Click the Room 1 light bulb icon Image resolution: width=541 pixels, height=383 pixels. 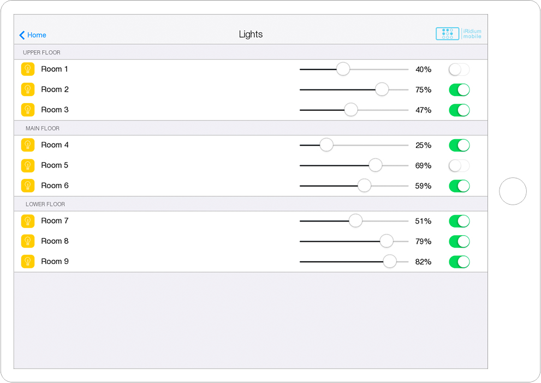(x=28, y=69)
